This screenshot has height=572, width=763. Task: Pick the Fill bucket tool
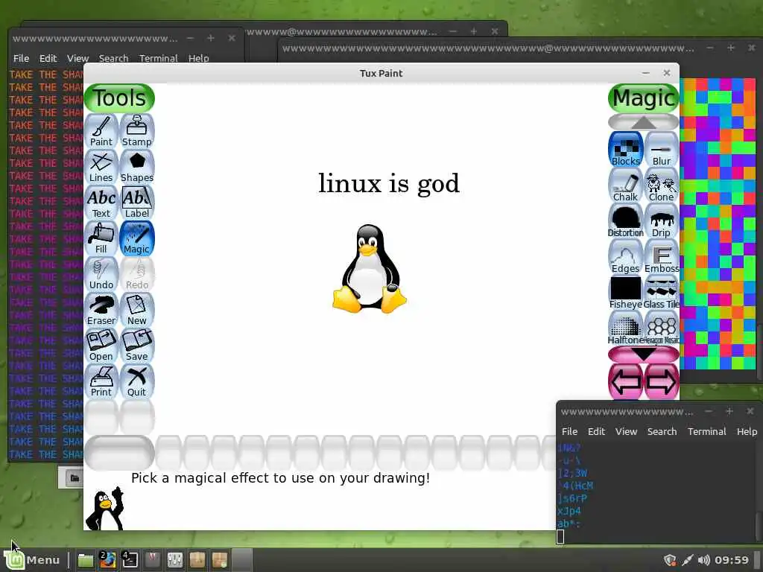click(101, 238)
